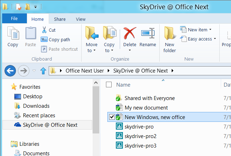This screenshot has height=156, width=231.
Task: Select the skydrive-pro2 file name
Action: [x=140, y=136]
